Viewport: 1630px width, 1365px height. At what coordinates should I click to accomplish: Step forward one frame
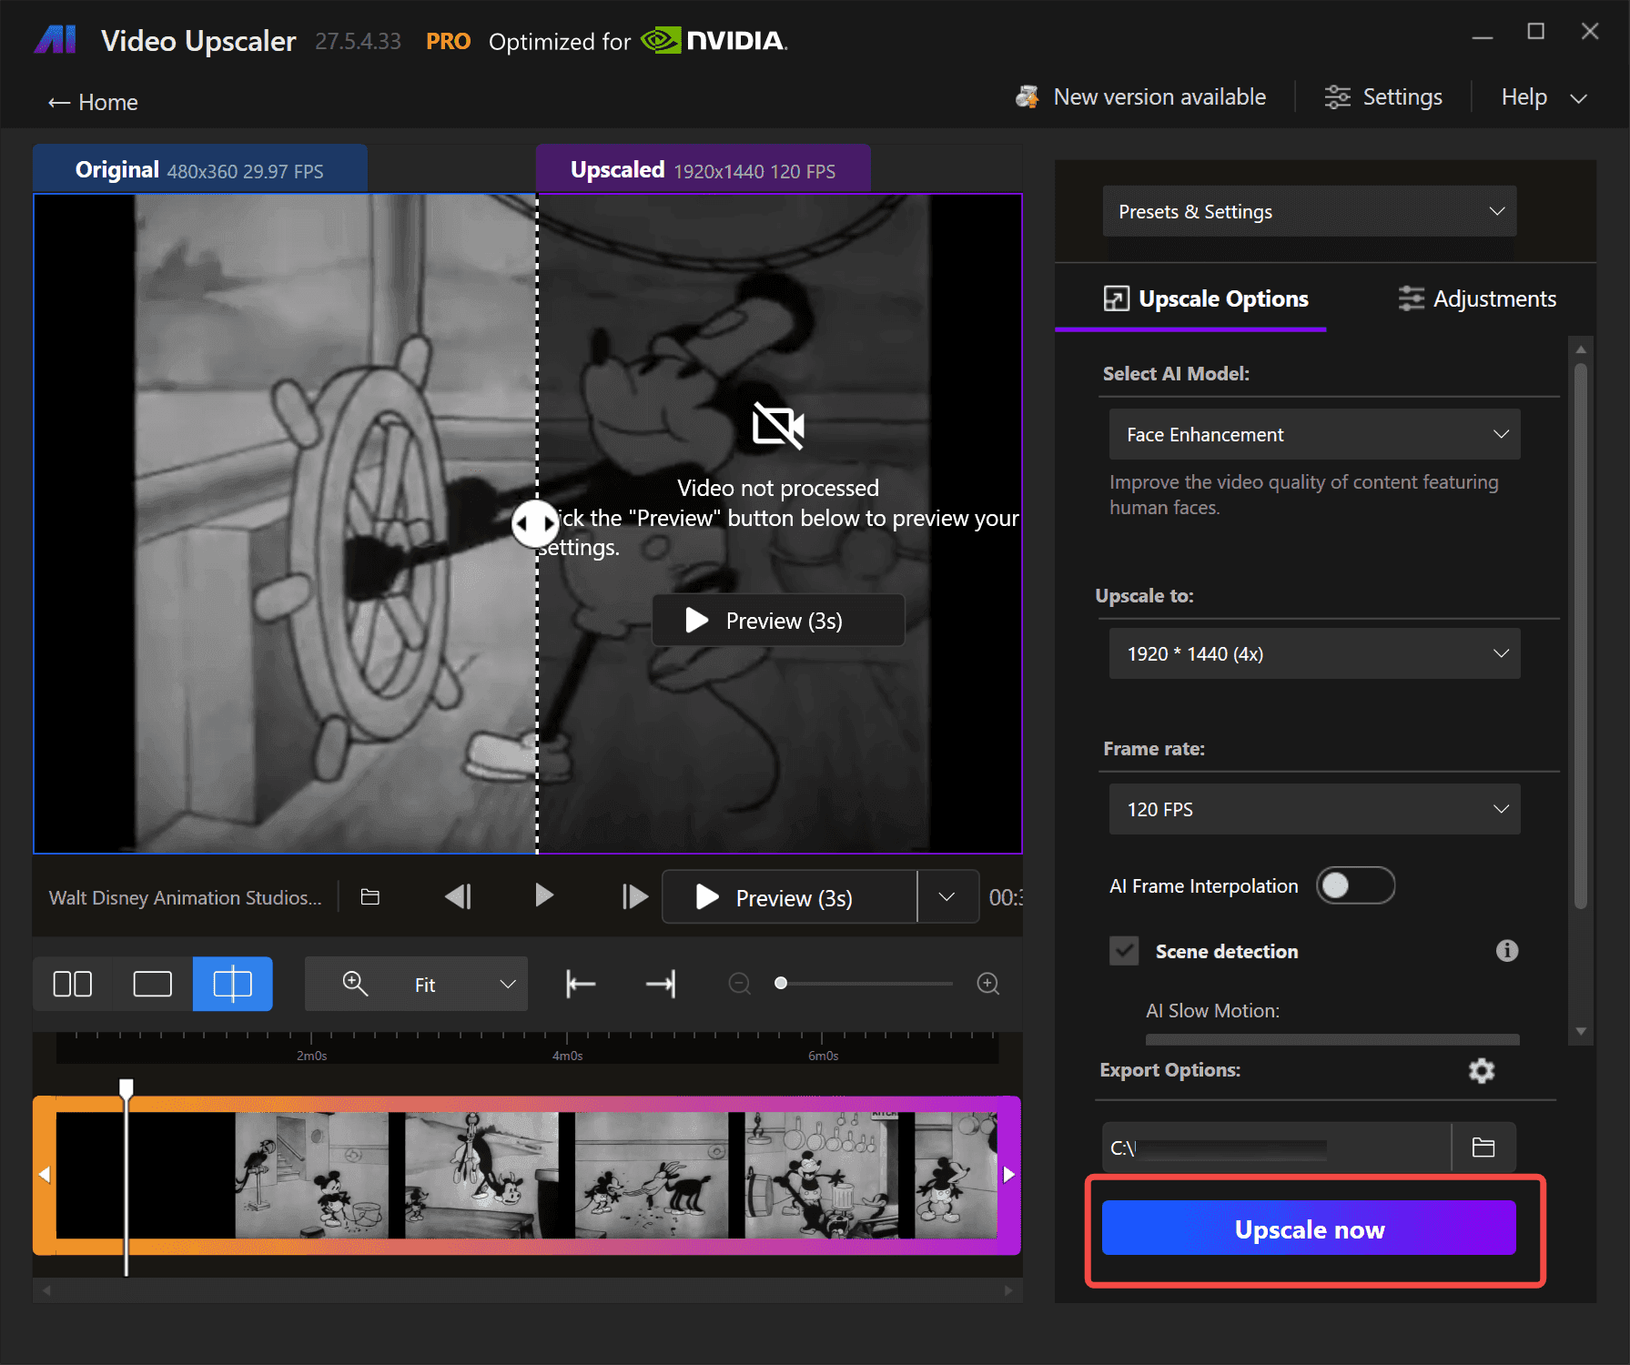coord(634,897)
